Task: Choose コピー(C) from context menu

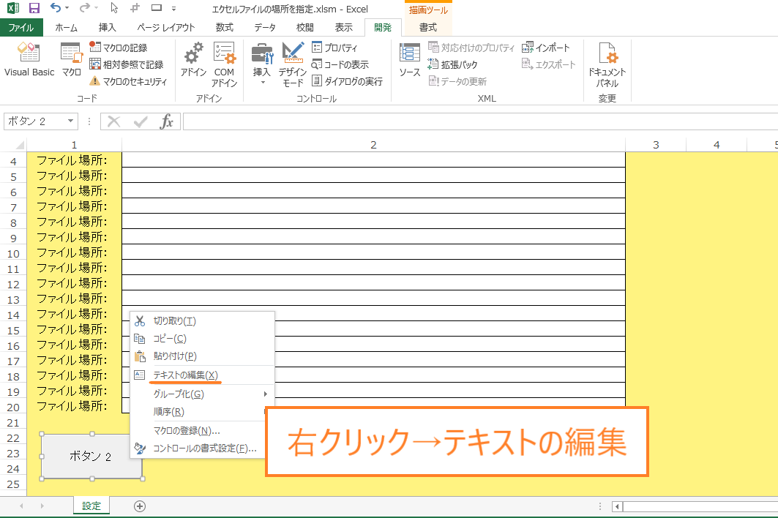Action: [203, 339]
